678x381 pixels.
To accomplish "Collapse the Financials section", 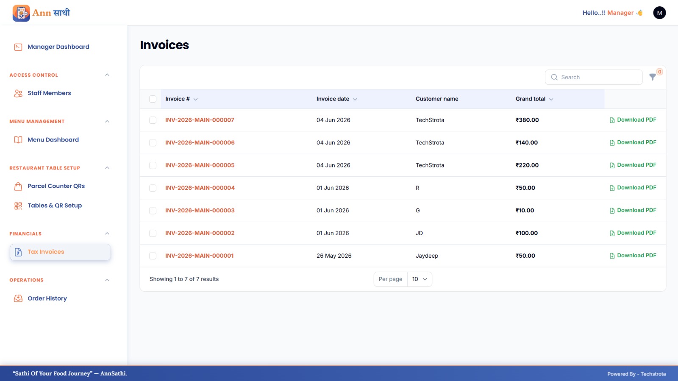I will tap(107, 234).
